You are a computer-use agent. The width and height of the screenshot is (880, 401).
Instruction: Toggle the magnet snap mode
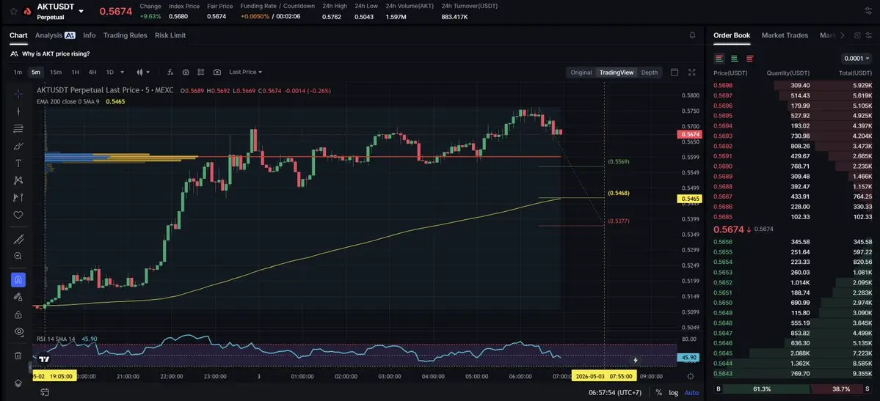pos(18,279)
